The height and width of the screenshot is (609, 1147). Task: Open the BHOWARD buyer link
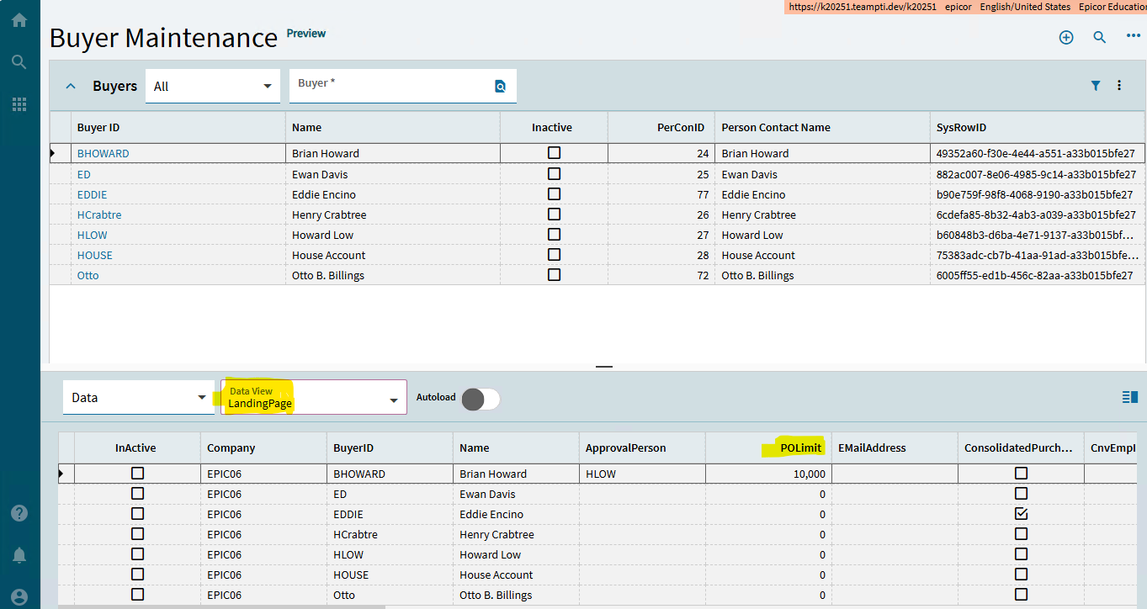point(104,154)
